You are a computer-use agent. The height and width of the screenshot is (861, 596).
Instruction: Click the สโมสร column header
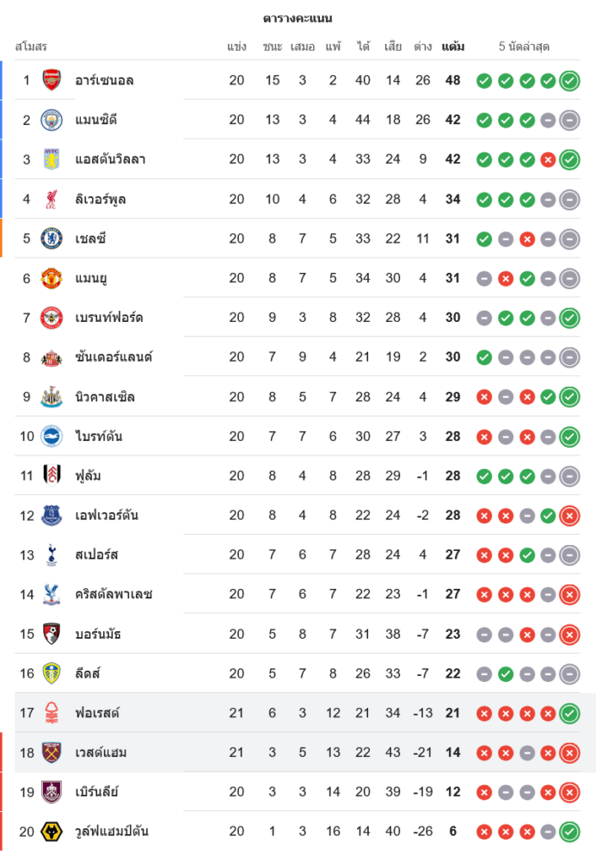[x=31, y=46]
